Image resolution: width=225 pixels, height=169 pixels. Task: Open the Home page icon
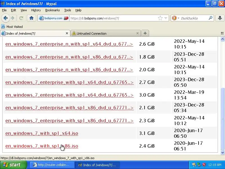[31, 18]
